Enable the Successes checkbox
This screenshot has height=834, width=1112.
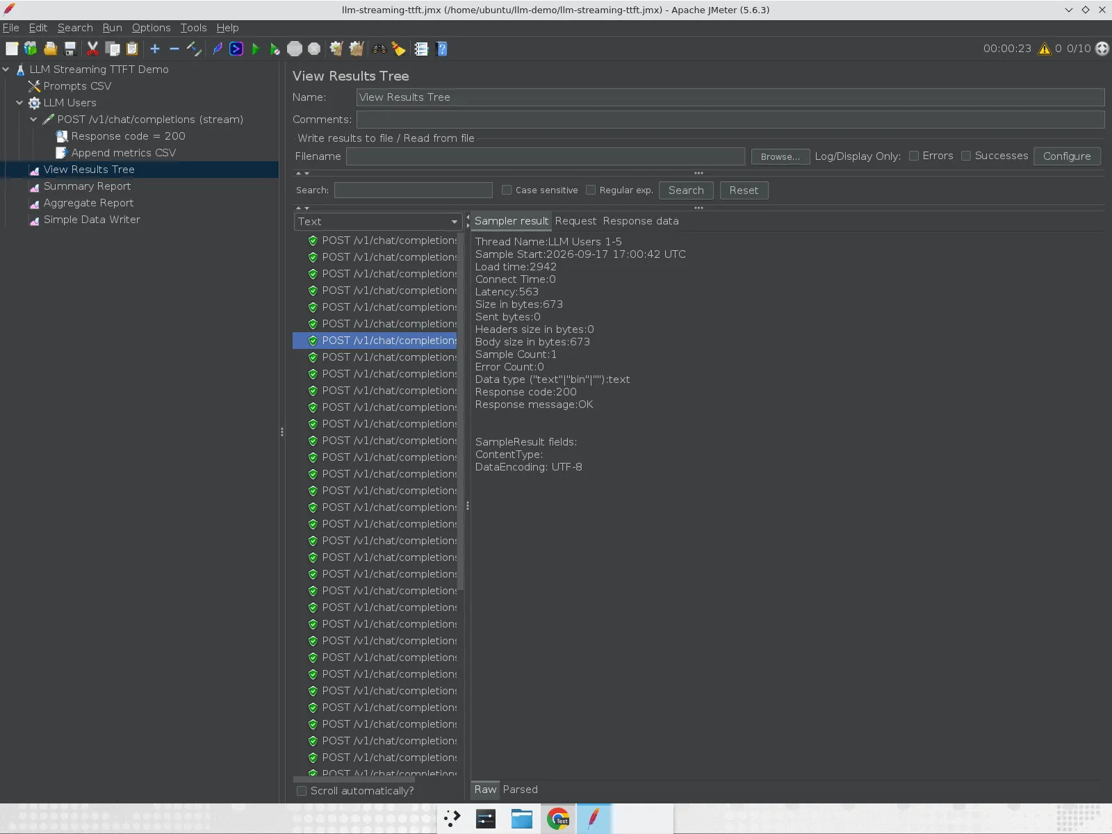tap(966, 156)
